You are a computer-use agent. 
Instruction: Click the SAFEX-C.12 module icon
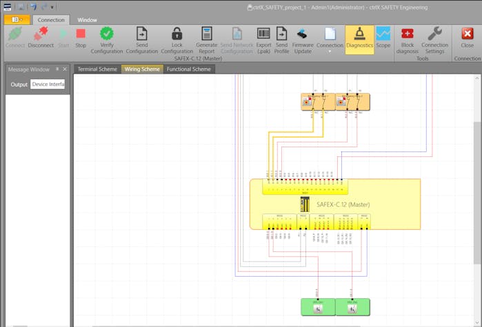(305, 204)
